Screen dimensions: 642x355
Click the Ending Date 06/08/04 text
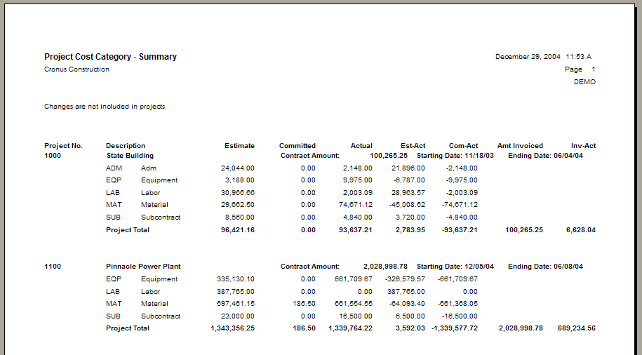pyautogui.click(x=546, y=267)
